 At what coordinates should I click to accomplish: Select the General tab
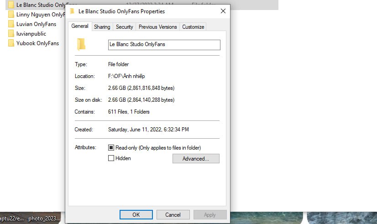tap(80, 26)
